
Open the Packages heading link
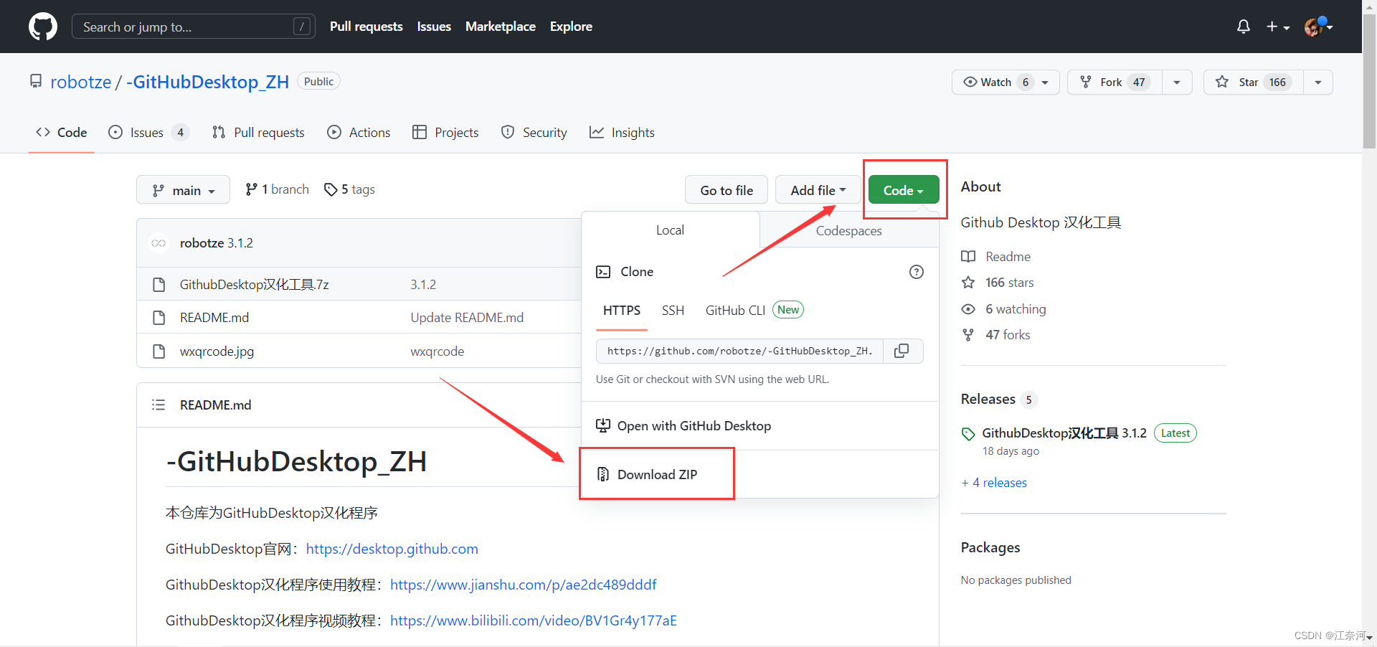990,547
